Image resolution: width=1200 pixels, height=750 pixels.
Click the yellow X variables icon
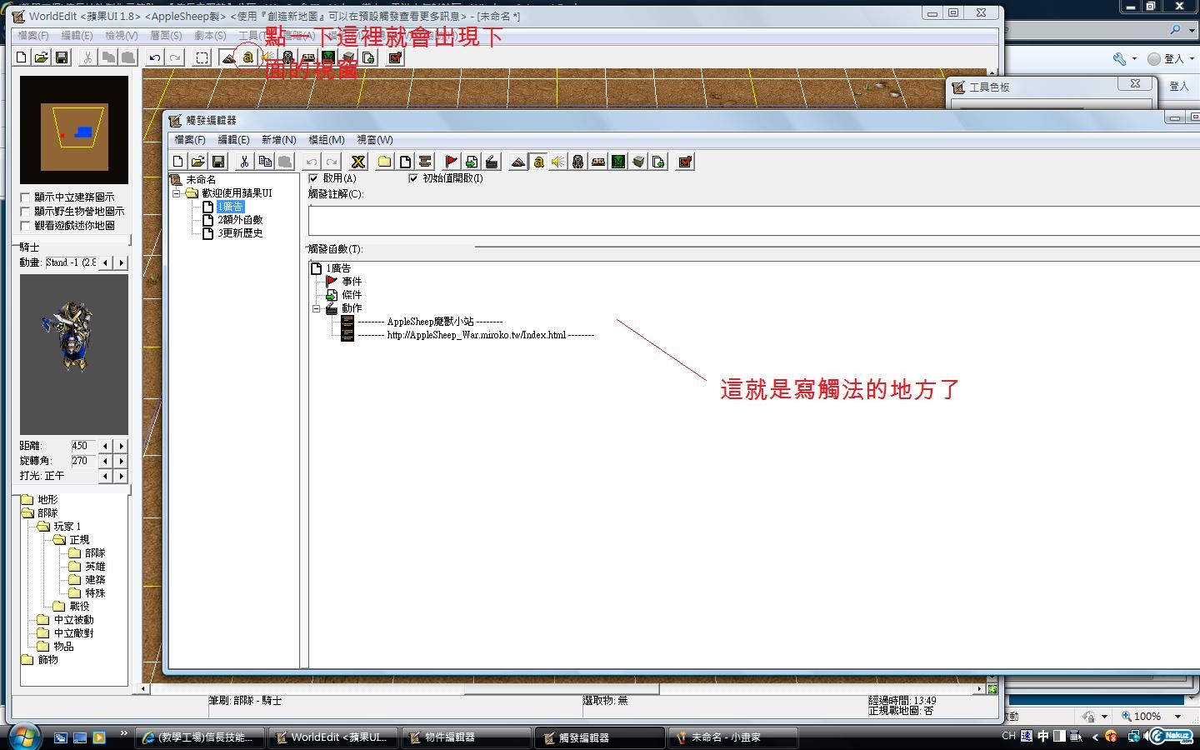click(x=358, y=162)
